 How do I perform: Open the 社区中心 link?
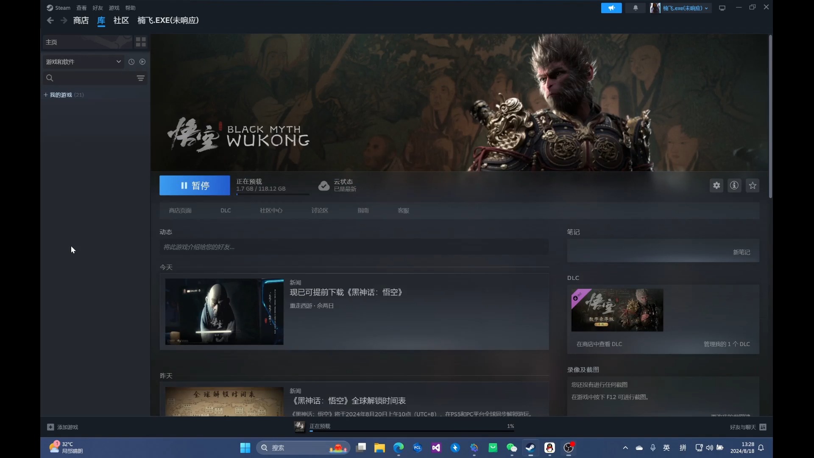[x=271, y=211]
